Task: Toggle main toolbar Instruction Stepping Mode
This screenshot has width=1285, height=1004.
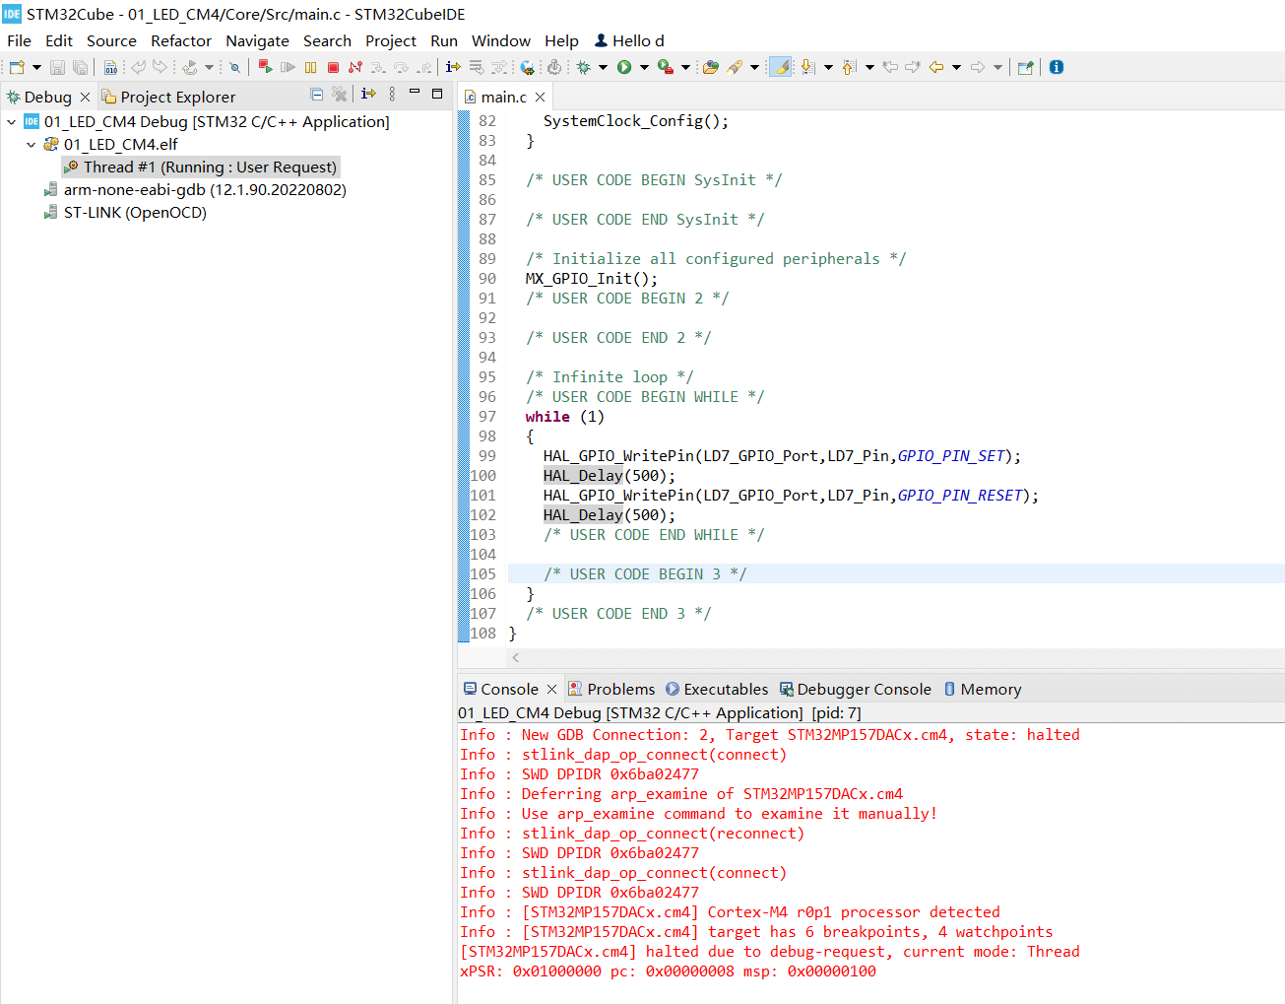Action: (x=453, y=67)
